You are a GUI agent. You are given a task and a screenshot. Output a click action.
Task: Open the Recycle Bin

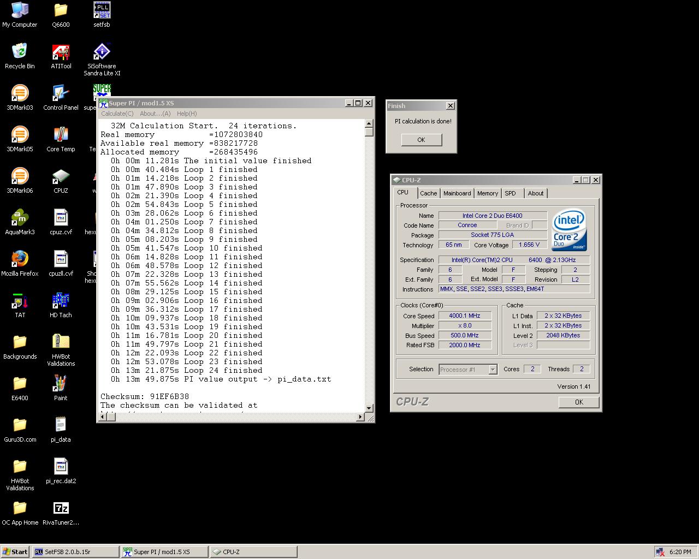(x=20, y=56)
